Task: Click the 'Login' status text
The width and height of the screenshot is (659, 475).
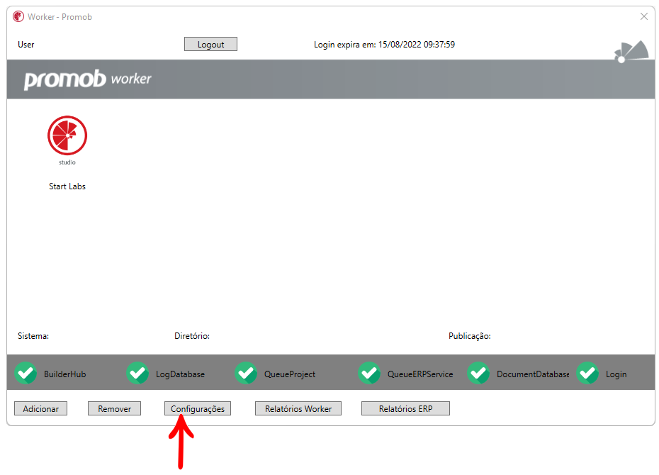Action: (x=616, y=374)
